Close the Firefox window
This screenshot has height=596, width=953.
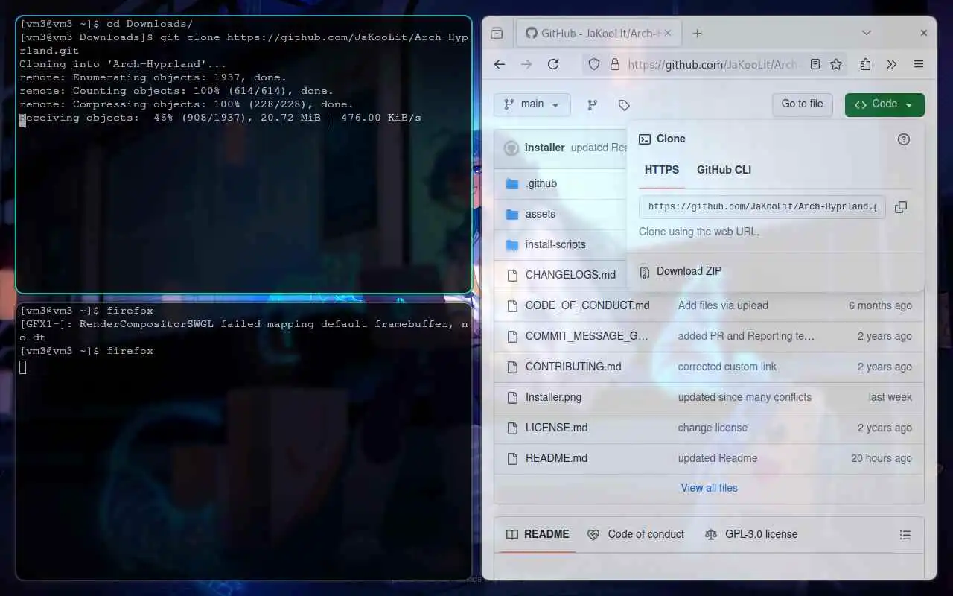[x=923, y=33]
